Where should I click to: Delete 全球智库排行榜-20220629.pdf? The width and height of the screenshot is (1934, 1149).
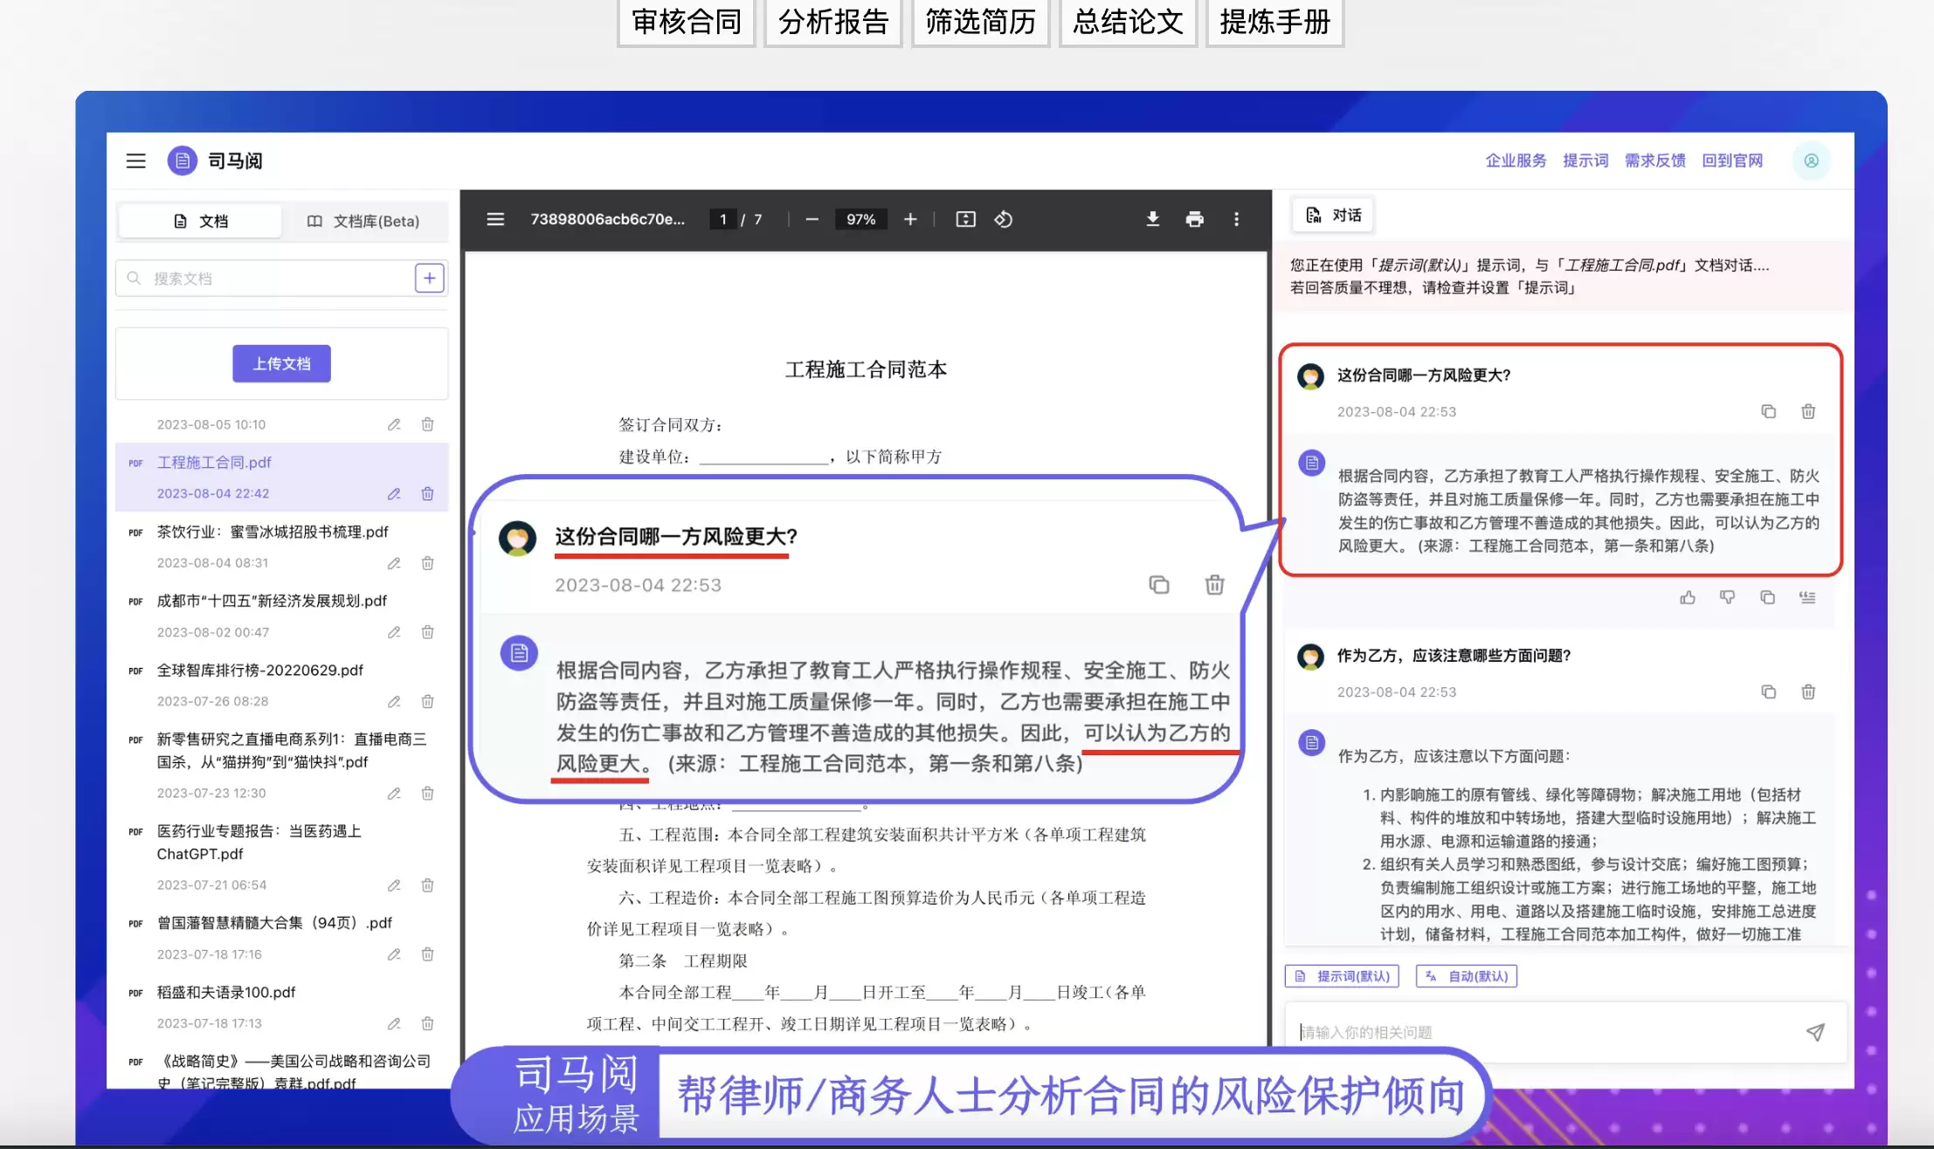(427, 701)
